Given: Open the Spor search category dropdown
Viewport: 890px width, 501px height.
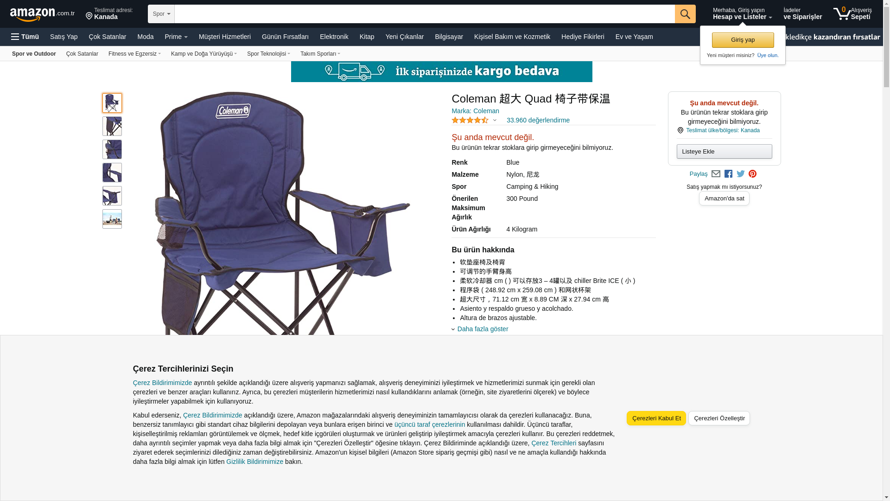Looking at the screenshot, I should tap(161, 14).
